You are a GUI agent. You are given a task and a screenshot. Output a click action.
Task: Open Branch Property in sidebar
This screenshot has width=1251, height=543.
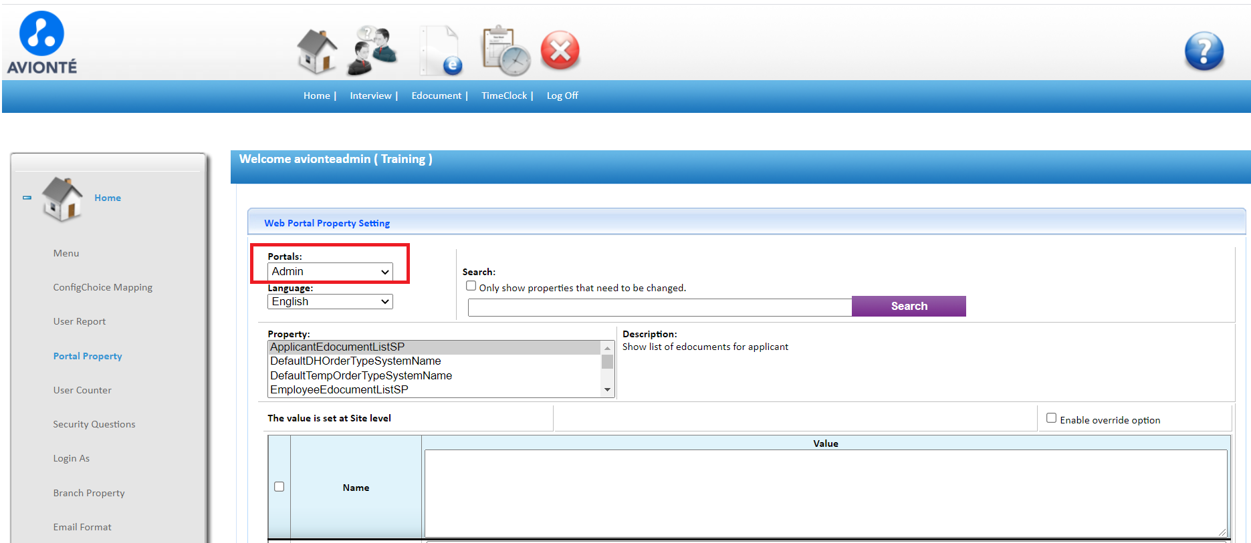tap(89, 493)
